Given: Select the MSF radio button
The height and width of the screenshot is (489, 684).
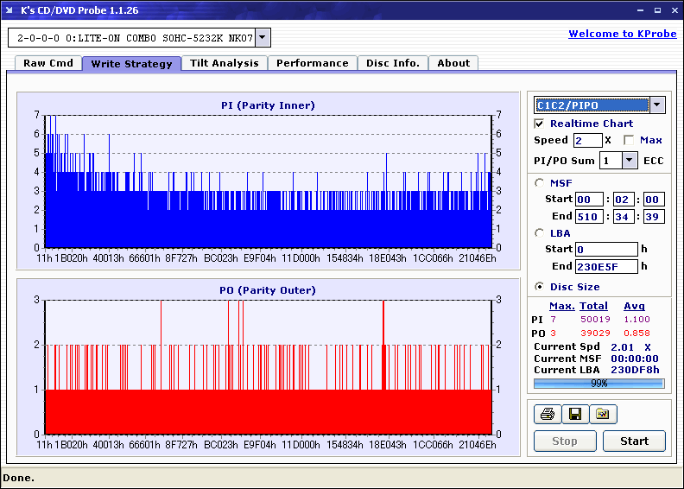Looking at the screenshot, I should (540, 182).
